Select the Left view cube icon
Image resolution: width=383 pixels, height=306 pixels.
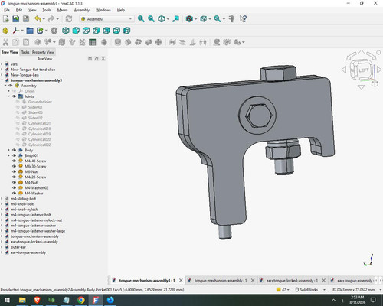coord(127,31)
